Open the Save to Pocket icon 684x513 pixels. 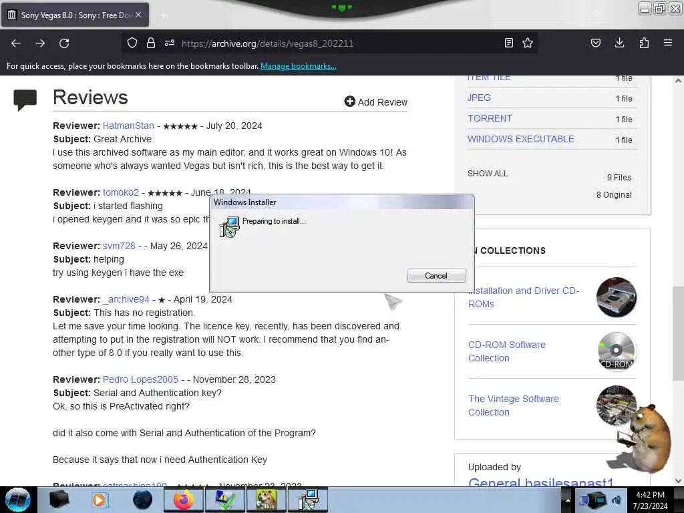(596, 43)
